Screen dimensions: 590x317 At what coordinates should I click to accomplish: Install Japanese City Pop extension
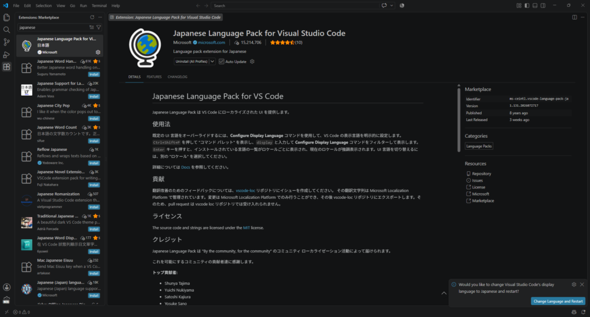[x=94, y=119]
